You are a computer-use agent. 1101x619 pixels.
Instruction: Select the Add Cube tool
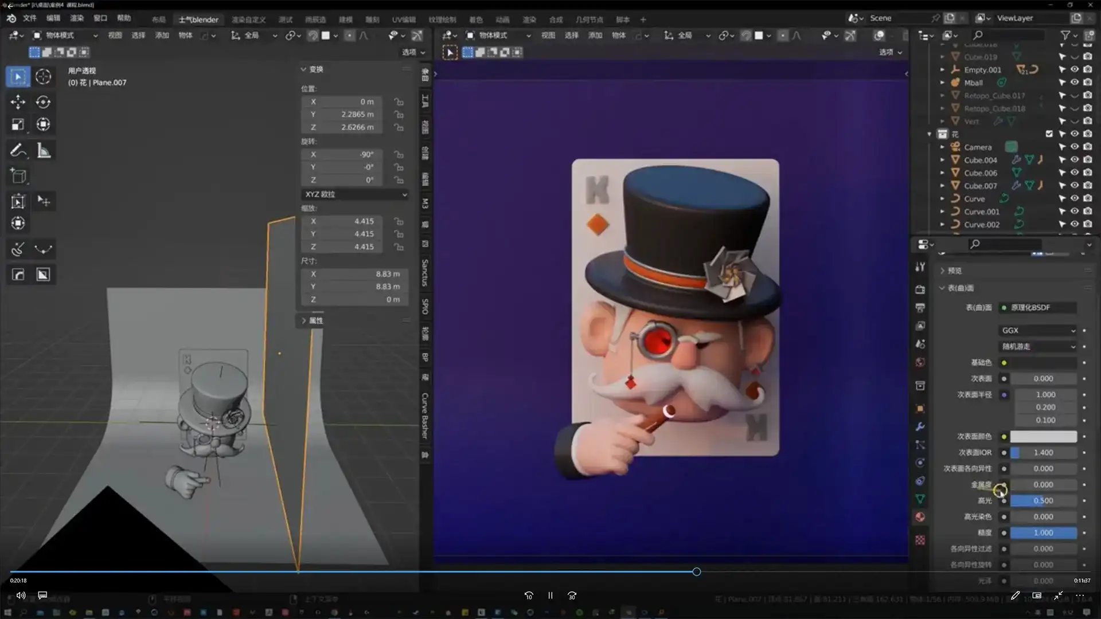(18, 176)
